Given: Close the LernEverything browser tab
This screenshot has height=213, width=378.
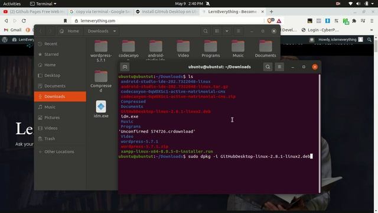Looking at the screenshot, I should pos(262,12).
